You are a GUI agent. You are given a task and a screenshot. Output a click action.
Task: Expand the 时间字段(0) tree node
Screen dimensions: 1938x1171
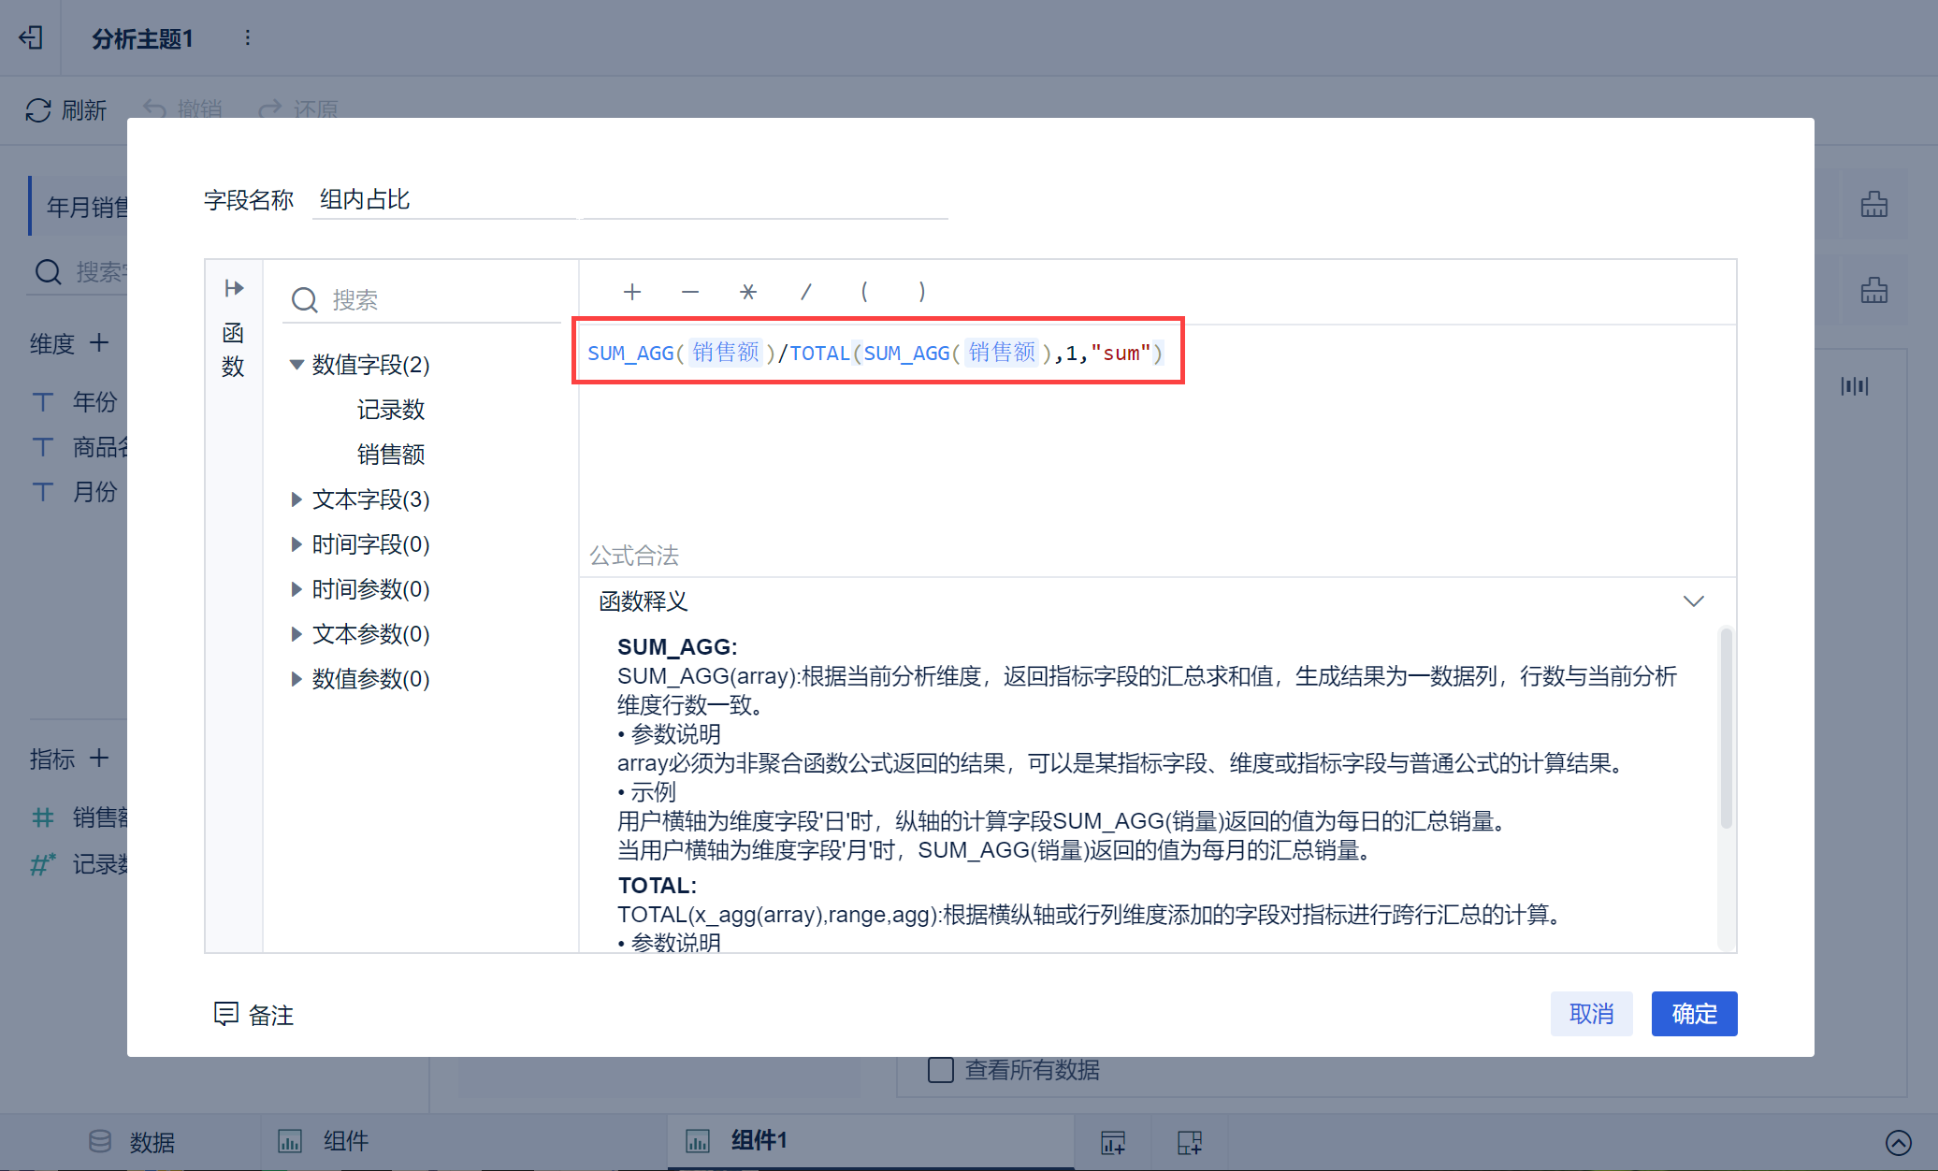coord(296,544)
